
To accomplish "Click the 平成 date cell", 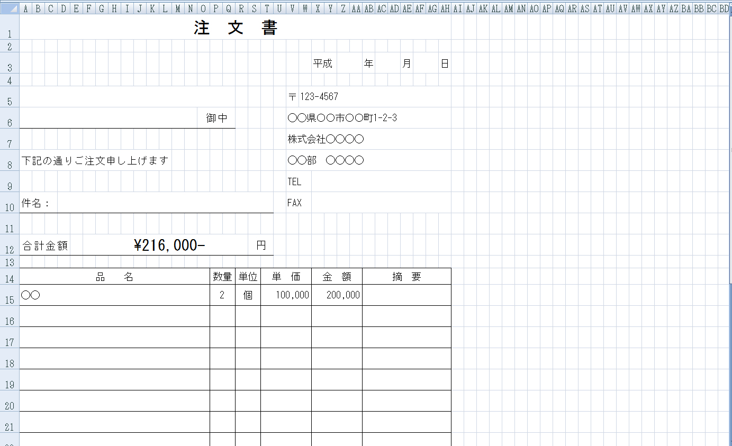I will pyautogui.click(x=323, y=63).
